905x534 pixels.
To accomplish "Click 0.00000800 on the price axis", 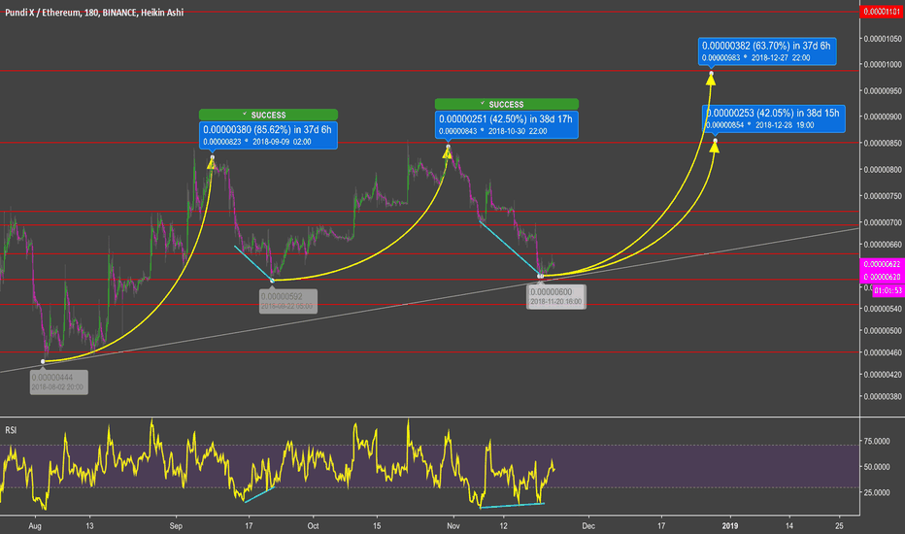I will tap(883, 170).
